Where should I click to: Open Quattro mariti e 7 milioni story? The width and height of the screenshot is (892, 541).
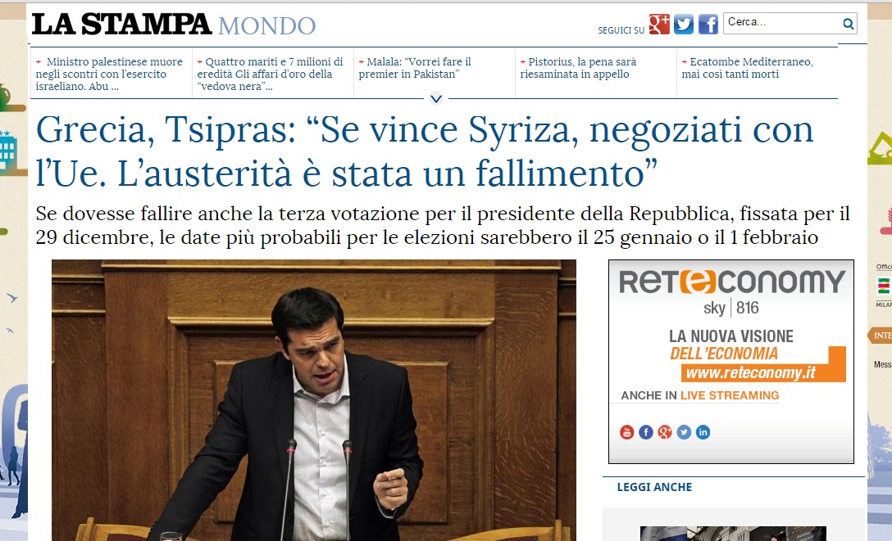(271, 74)
